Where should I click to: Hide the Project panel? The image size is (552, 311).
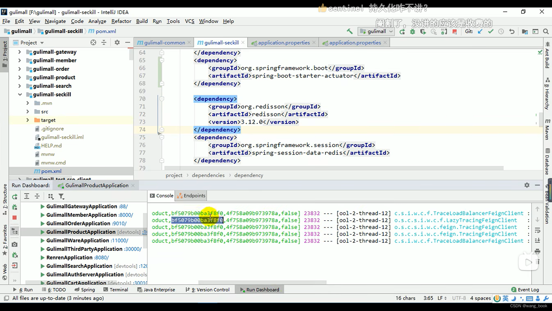tap(128, 43)
